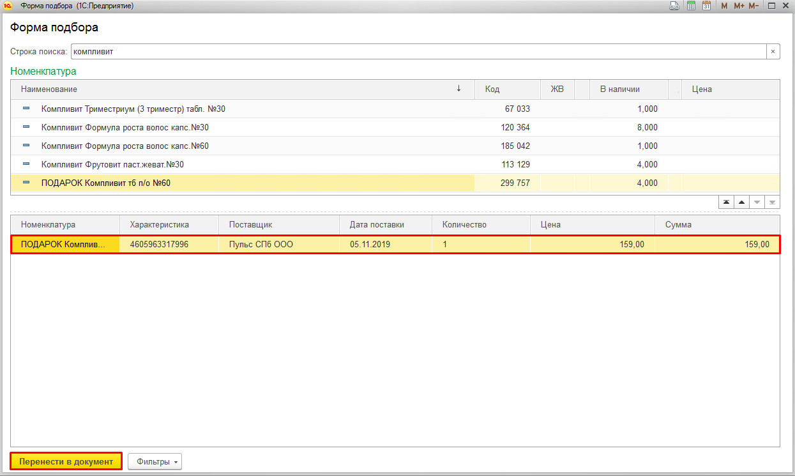Jump to last row with bottom arrow
Screen dimensions: 795x476
[x=772, y=202]
